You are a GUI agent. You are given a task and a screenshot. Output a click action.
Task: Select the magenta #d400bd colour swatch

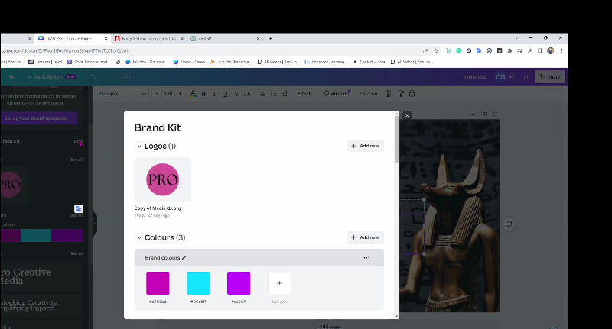click(x=158, y=283)
